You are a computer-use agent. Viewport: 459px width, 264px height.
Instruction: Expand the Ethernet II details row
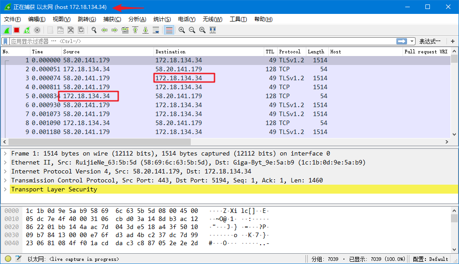tap(5, 162)
